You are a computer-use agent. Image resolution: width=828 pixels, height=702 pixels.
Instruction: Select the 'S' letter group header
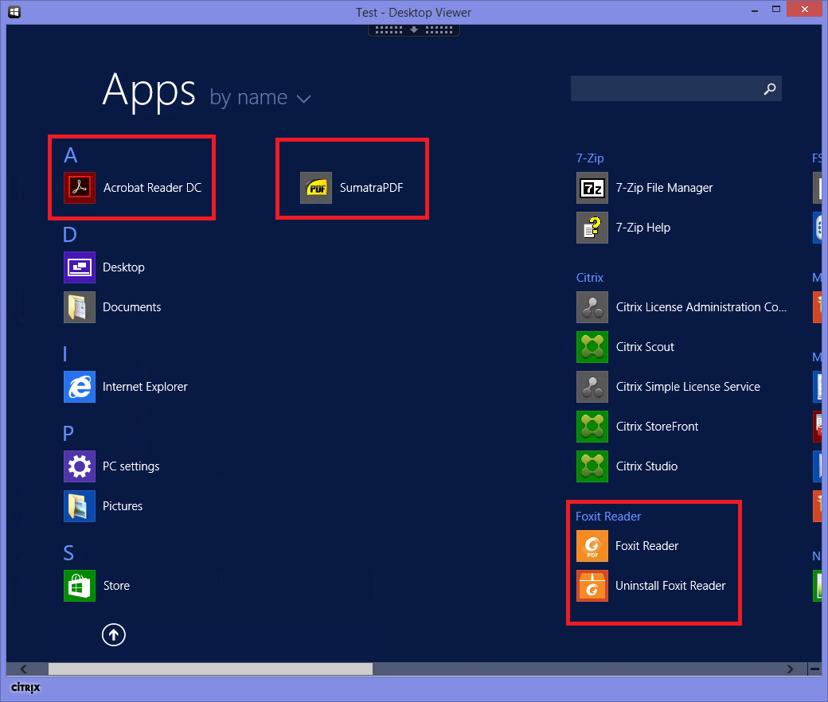(x=68, y=552)
